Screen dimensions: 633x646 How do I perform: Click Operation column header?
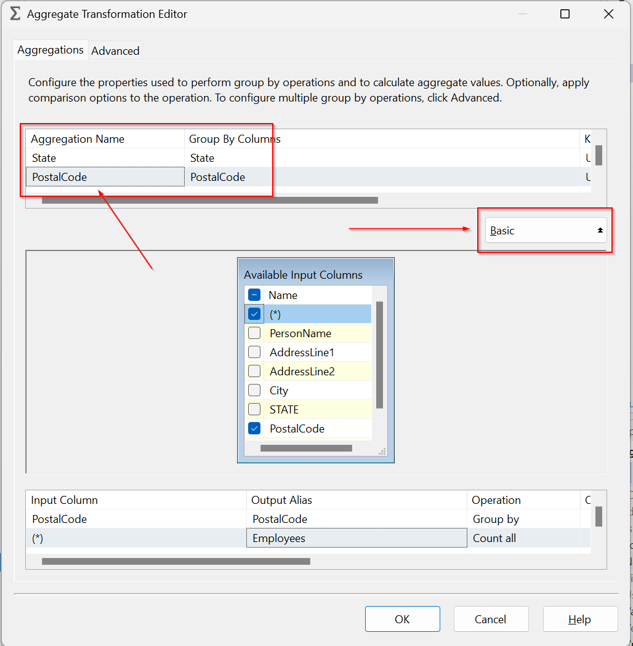523,500
